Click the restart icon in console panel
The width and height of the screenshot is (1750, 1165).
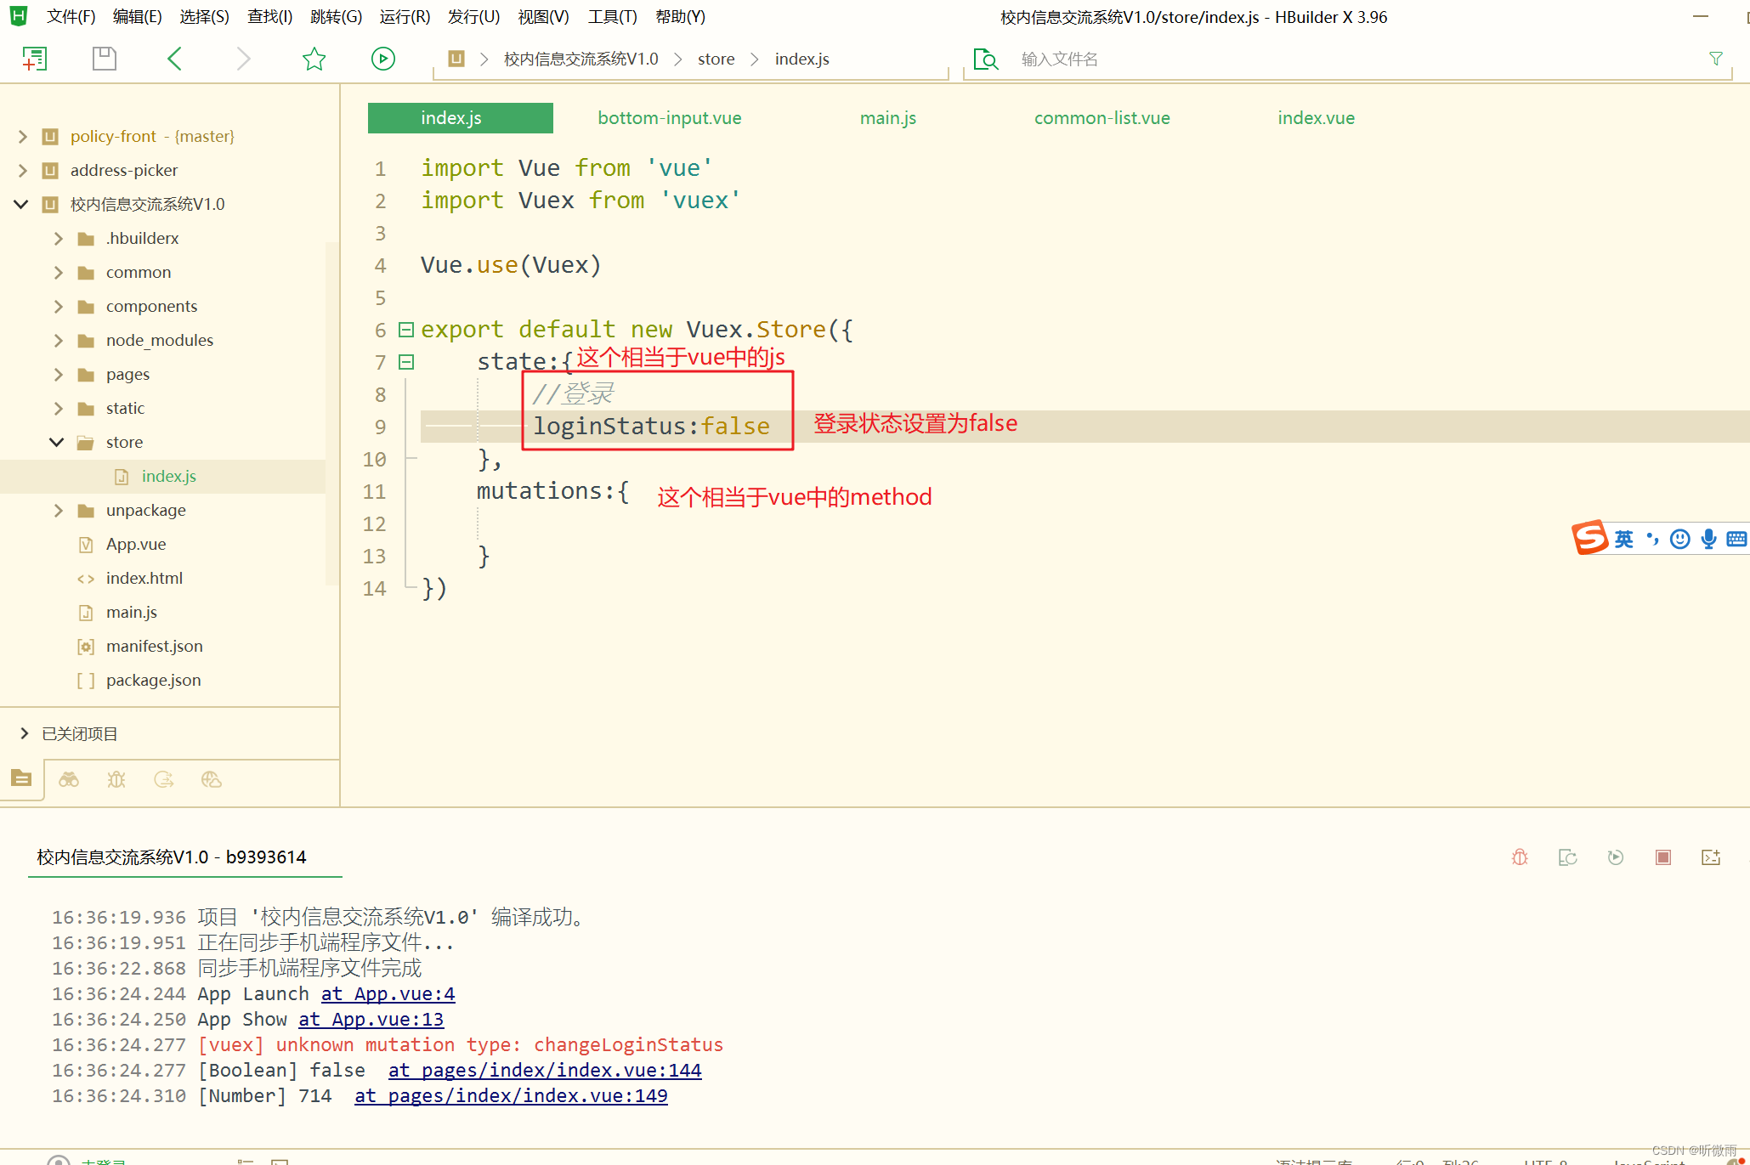tap(1567, 857)
